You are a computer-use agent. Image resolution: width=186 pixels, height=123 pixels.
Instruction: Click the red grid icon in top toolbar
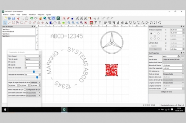[x=64, y=18]
